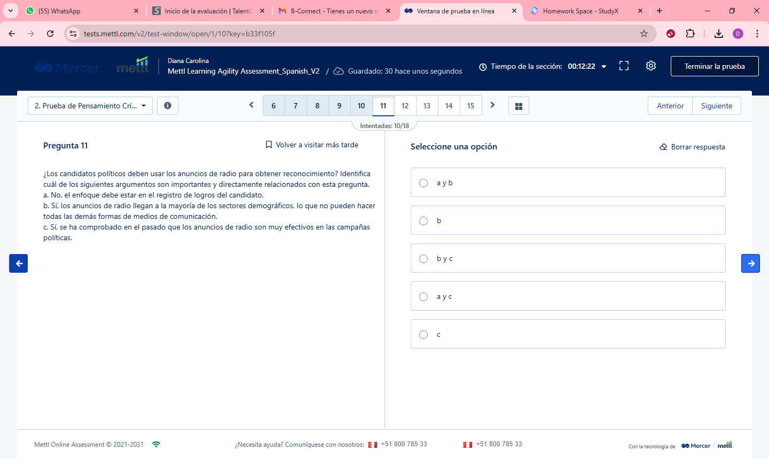Click the blue left arrow previous button
The height and width of the screenshot is (459, 769).
tap(18, 263)
